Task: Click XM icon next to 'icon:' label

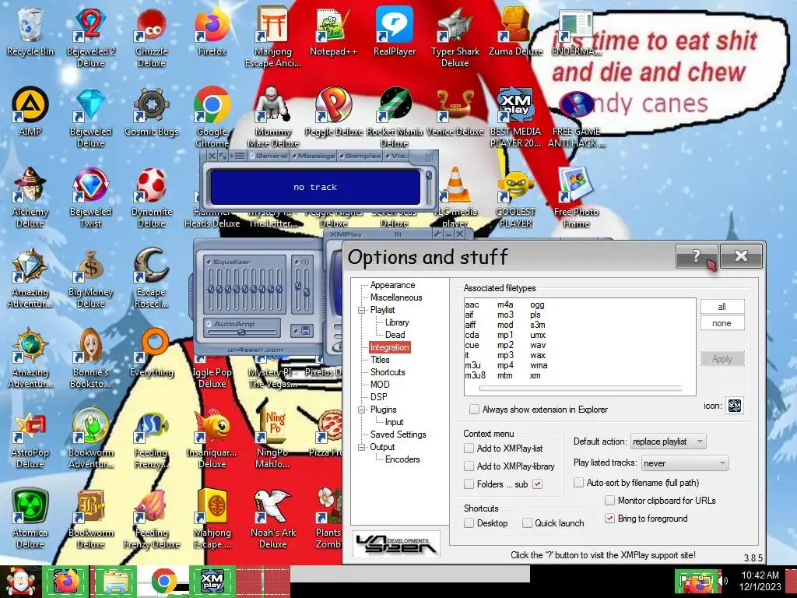Action: point(735,406)
